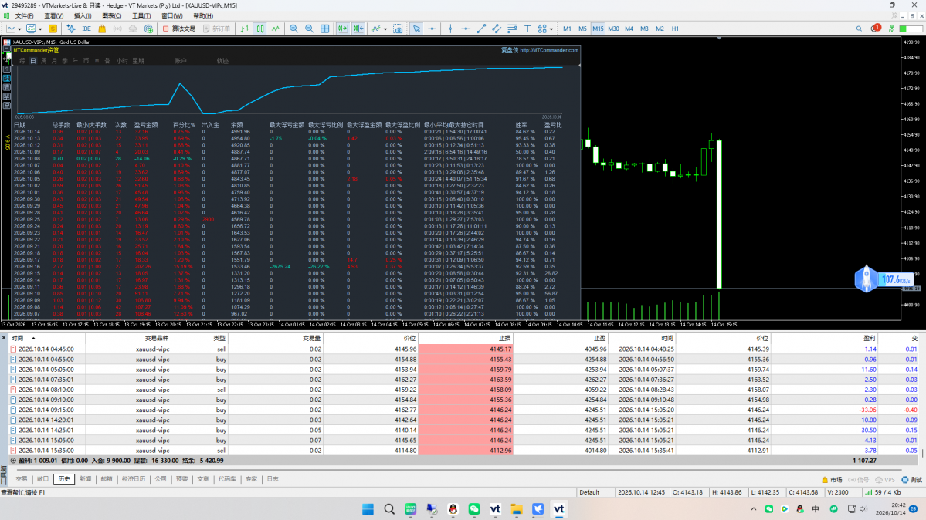Toggle chart auto scroll to end
Viewport: 926px width, 520px height.
pyautogui.click(x=343, y=29)
